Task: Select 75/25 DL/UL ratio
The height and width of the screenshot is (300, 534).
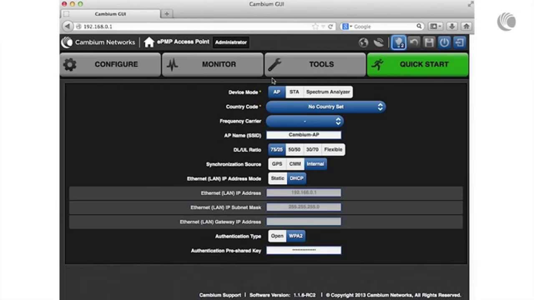Action: coord(277,150)
